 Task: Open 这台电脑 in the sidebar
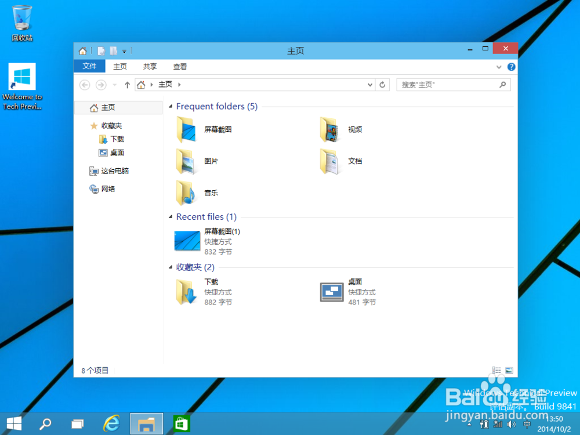(x=114, y=171)
